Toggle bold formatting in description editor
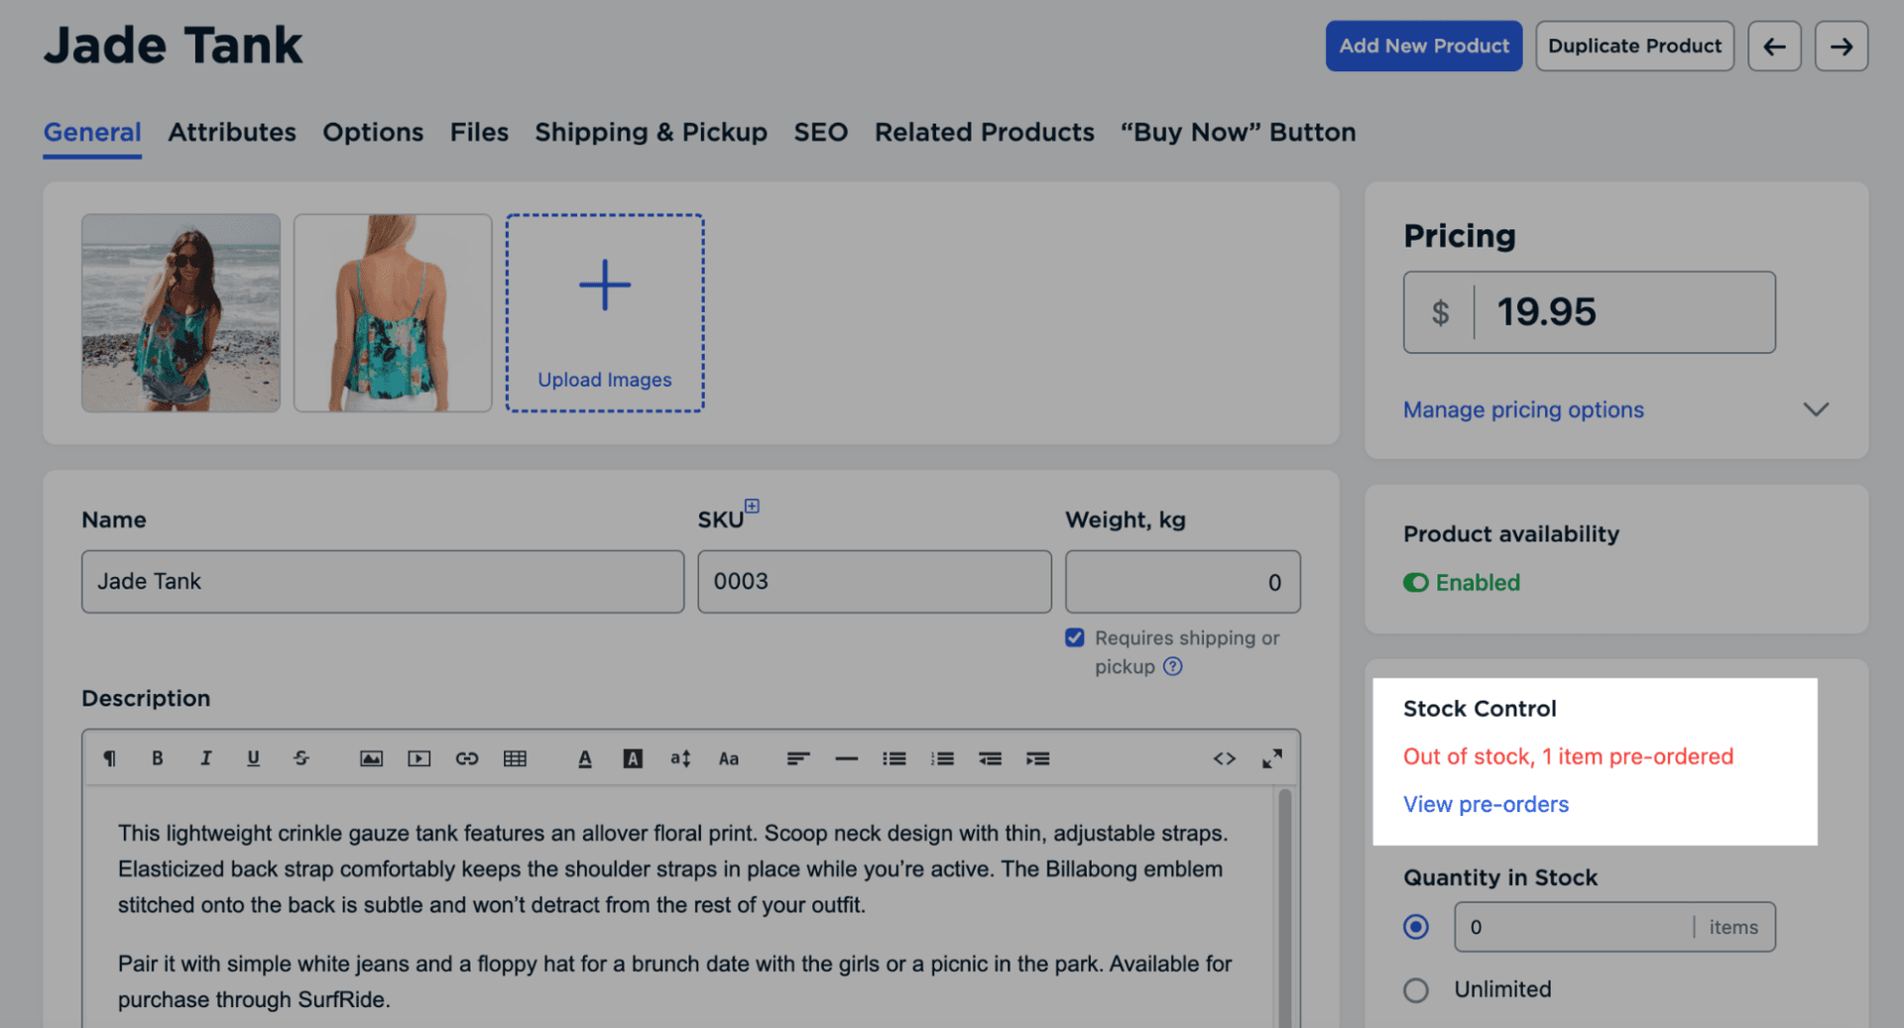The width and height of the screenshot is (1904, 1028). point(157,758)
